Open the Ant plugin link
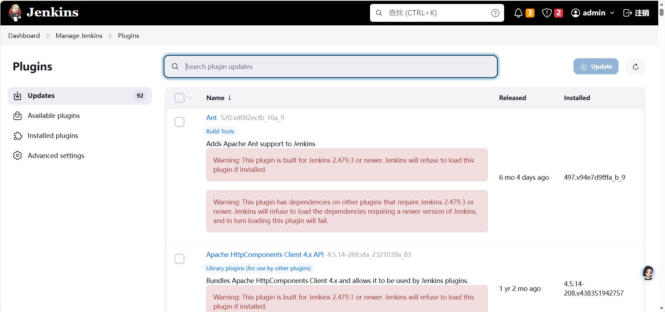This screenshot has height=312, width=665. [x=211, y=118]
